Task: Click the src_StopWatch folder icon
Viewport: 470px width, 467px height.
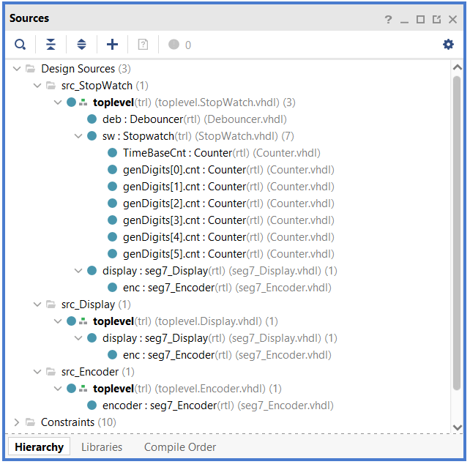Action: (x=51, y=86)
